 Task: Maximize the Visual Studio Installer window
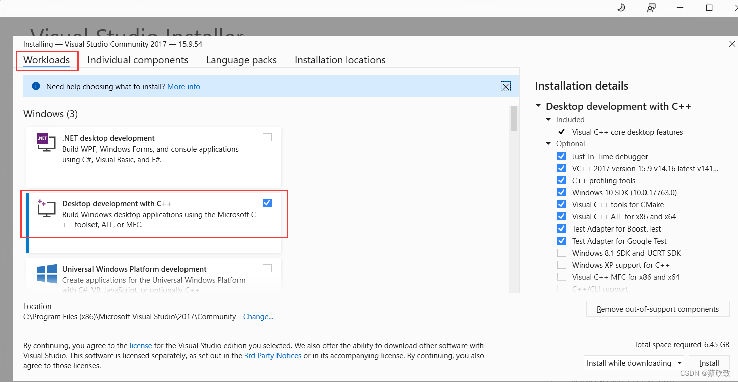(709, 8)
